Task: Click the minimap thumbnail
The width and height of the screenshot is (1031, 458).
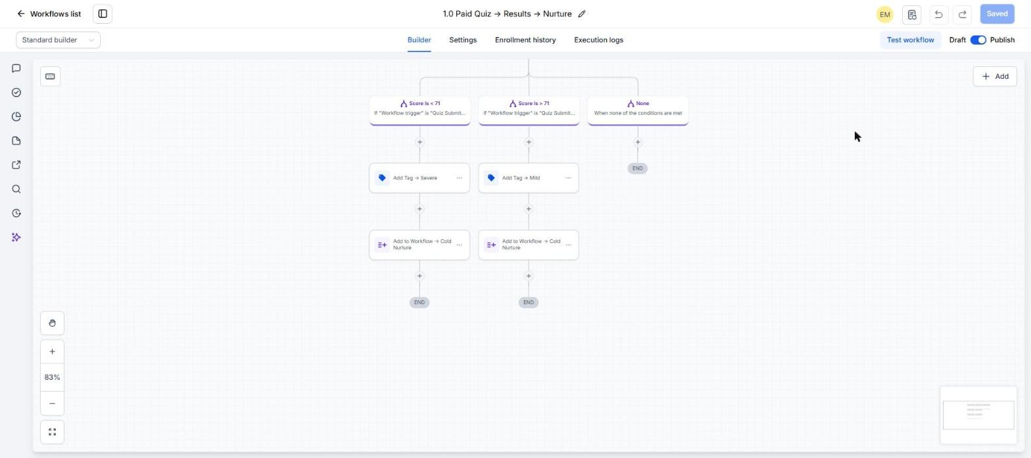Action: click(978, 415)
